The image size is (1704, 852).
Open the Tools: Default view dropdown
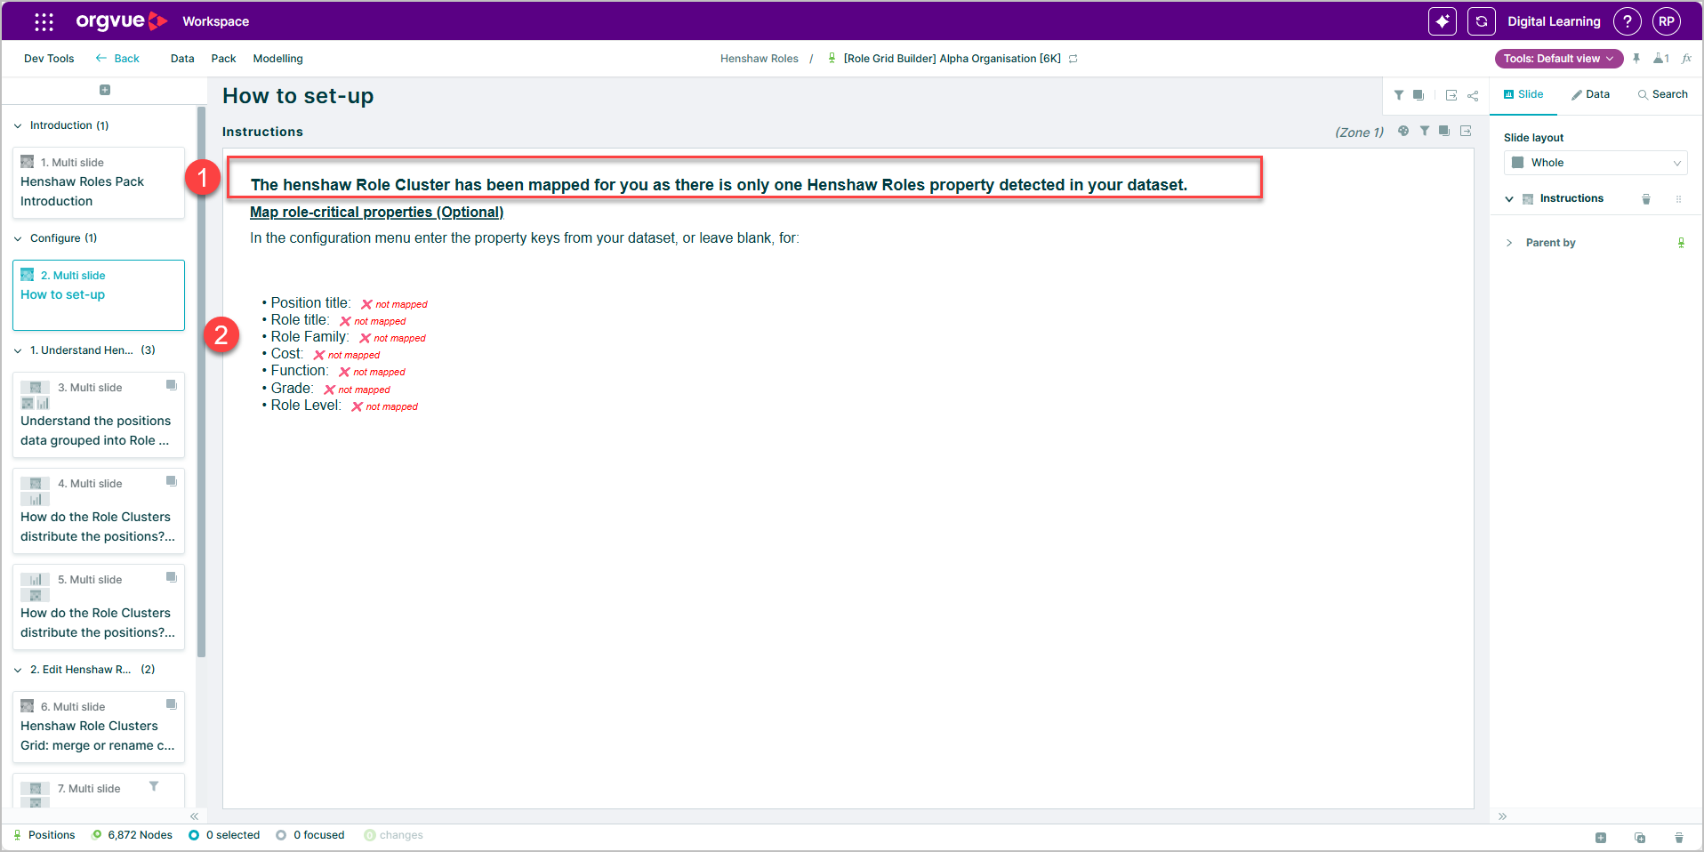pos(1558,59)
